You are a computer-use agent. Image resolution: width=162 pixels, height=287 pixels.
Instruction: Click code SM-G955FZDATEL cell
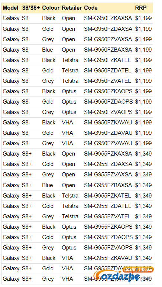[108, 206]
